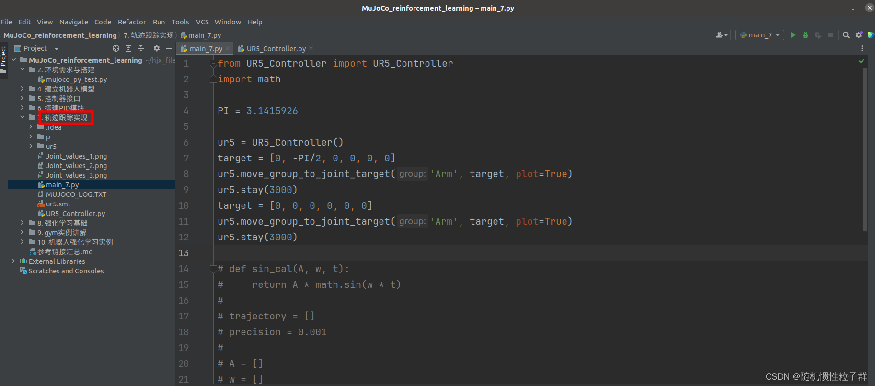This screenshot has height=386, width=875.
Task: Select MUJOCO_LOG.TXT file
Action: [76, 194]
